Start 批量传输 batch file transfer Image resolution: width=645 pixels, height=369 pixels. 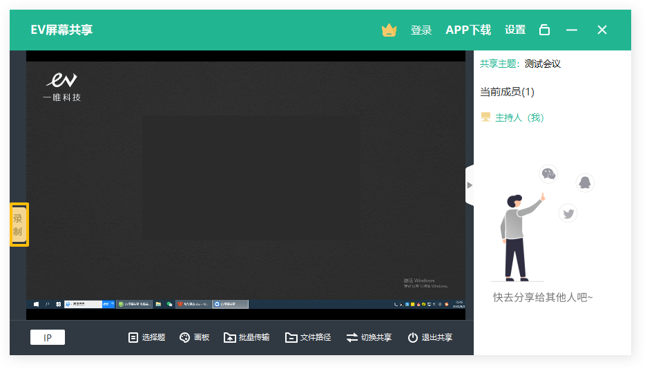[x=247, y=337]
